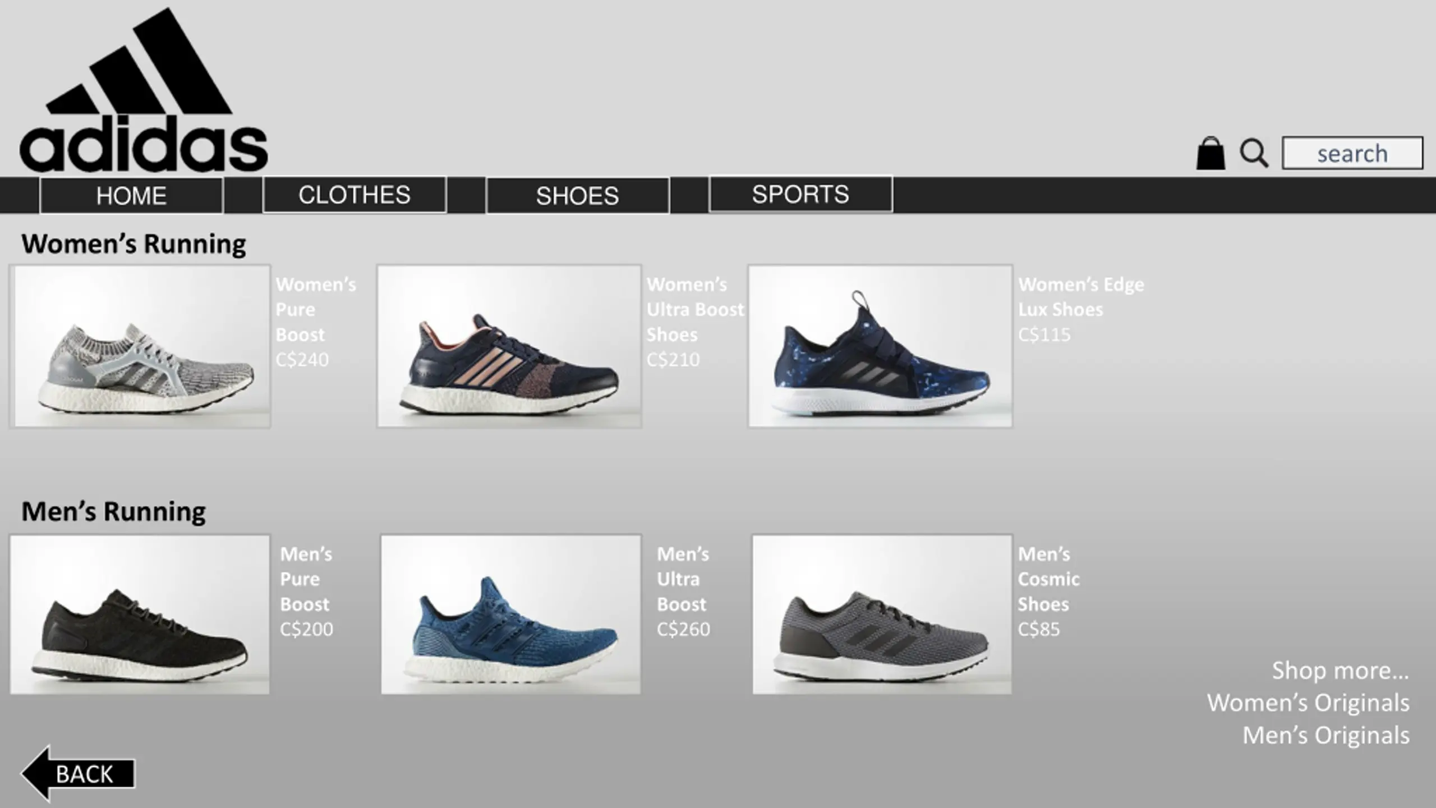Follow the Men's Originals link
1436x808 pixels.
[1325, 735]
